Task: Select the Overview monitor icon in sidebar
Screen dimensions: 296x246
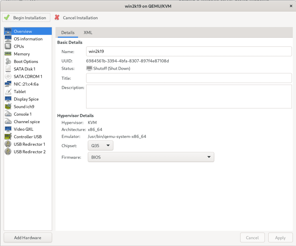Action: (8, 31)
